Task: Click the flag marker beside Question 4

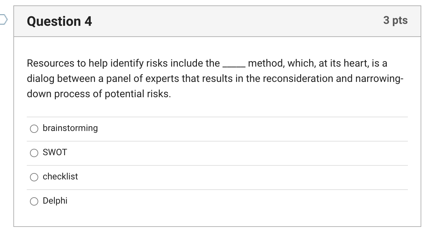Action: pos(3,20)
